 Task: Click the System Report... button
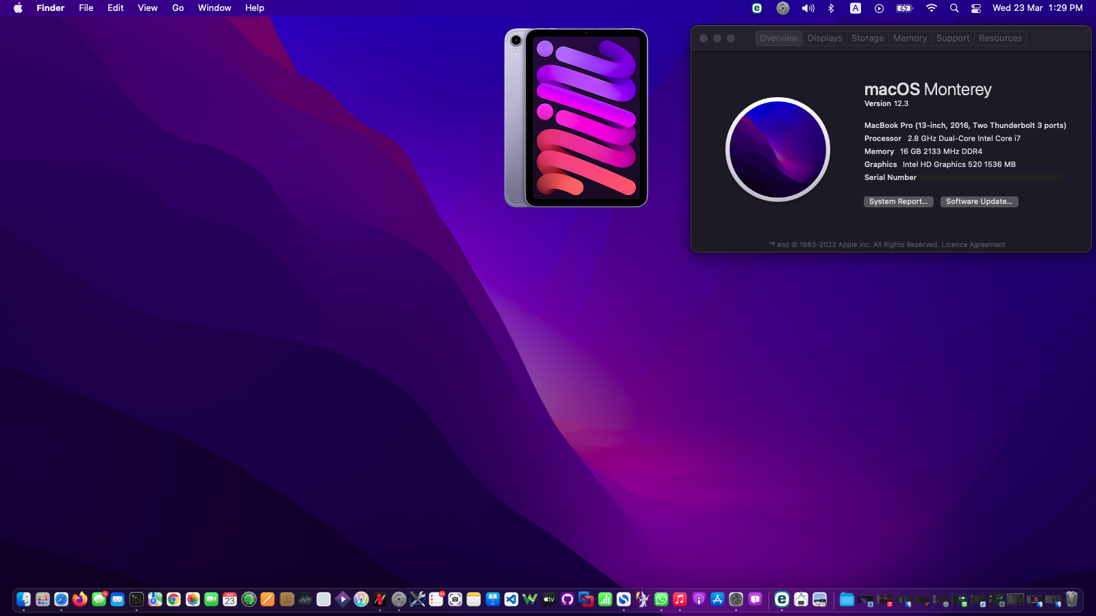point(898,202)
